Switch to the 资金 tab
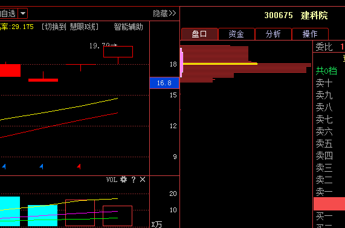The height and width of the screenshot is (228, 345). pyautogui.click(x=236, y=34)
